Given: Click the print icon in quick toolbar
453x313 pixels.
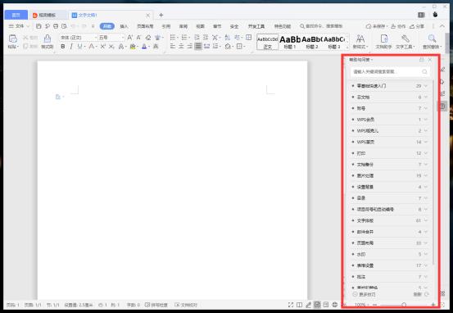Looking at the screenshot, I should pyautogui.click(x=56, y=26).
